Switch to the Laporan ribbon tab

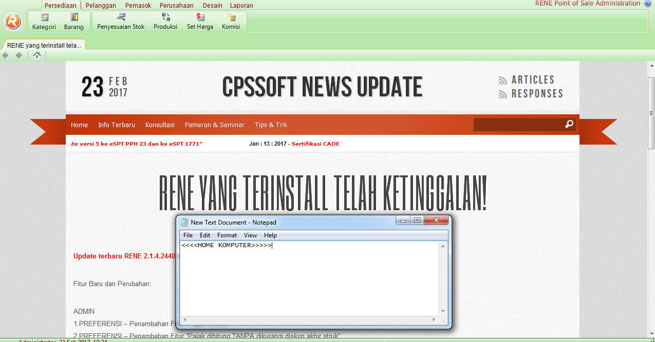241,5
